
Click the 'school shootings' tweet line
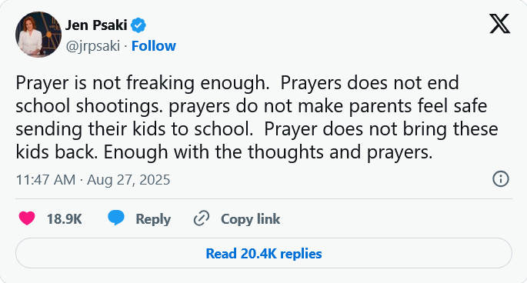[x=252, y=106]
